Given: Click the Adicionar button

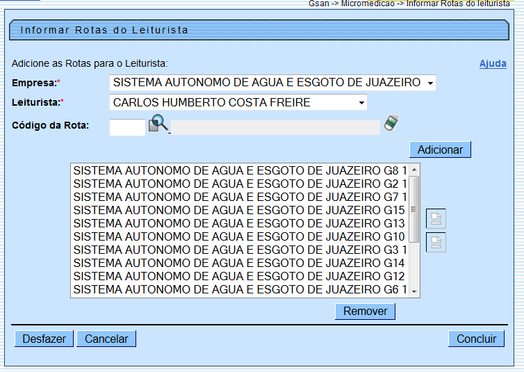Looking at the screenshot, I should [440, 149].
